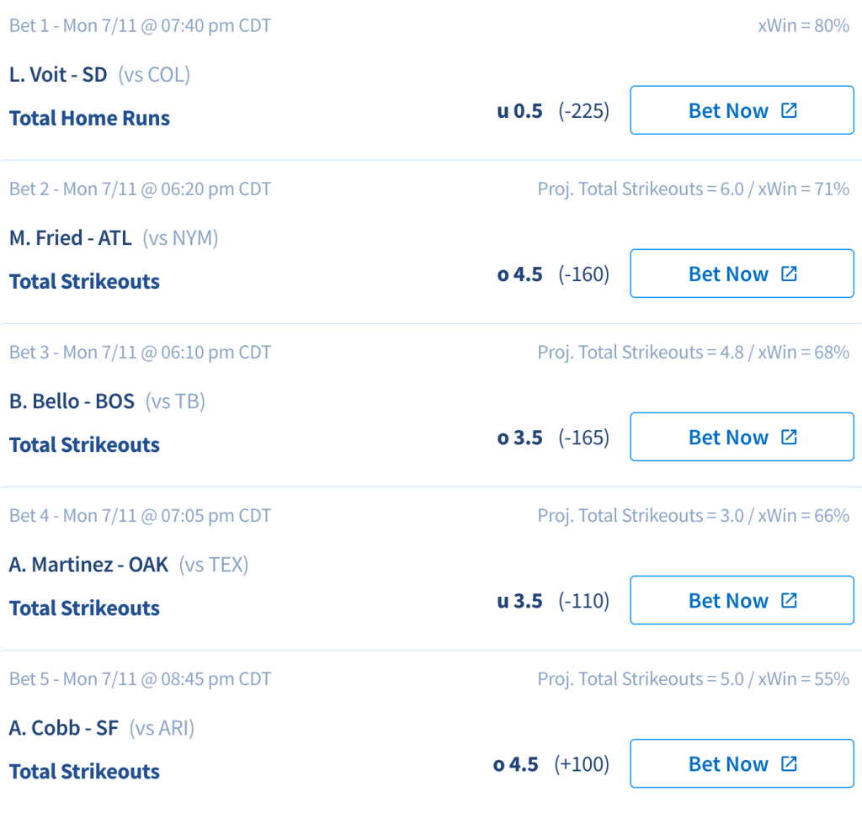The width and height of the screenshot is (862, 813).
Task: Click external link icon in M. Fried Bet Now
Action: tap(789, 274)
